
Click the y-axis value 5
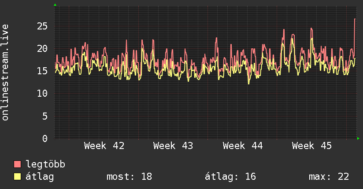[45, 116]
